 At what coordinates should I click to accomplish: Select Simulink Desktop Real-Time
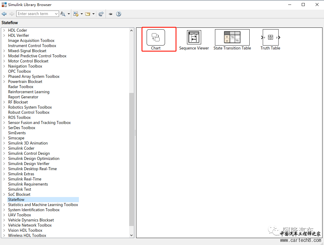click(32, 169)
